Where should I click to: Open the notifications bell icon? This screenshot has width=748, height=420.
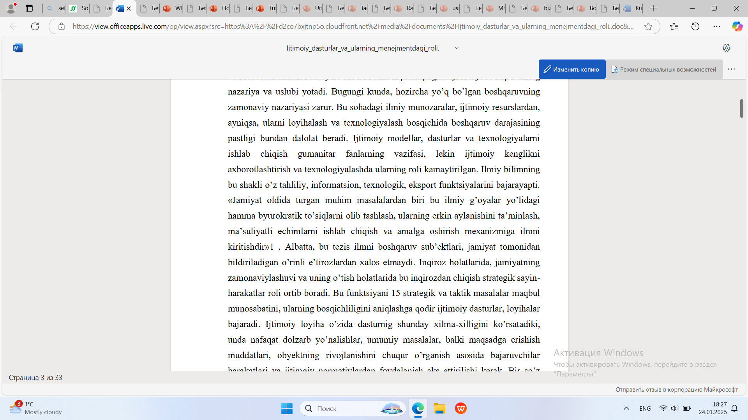(734, 408)
